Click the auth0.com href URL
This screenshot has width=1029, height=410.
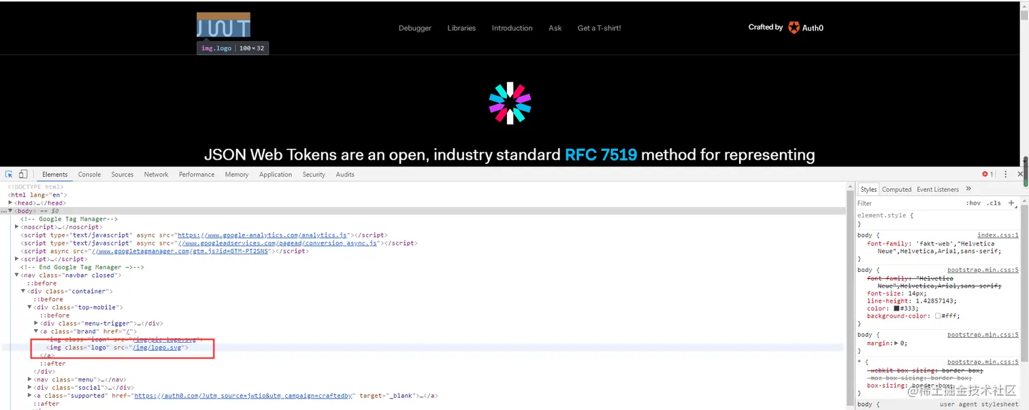244,396
